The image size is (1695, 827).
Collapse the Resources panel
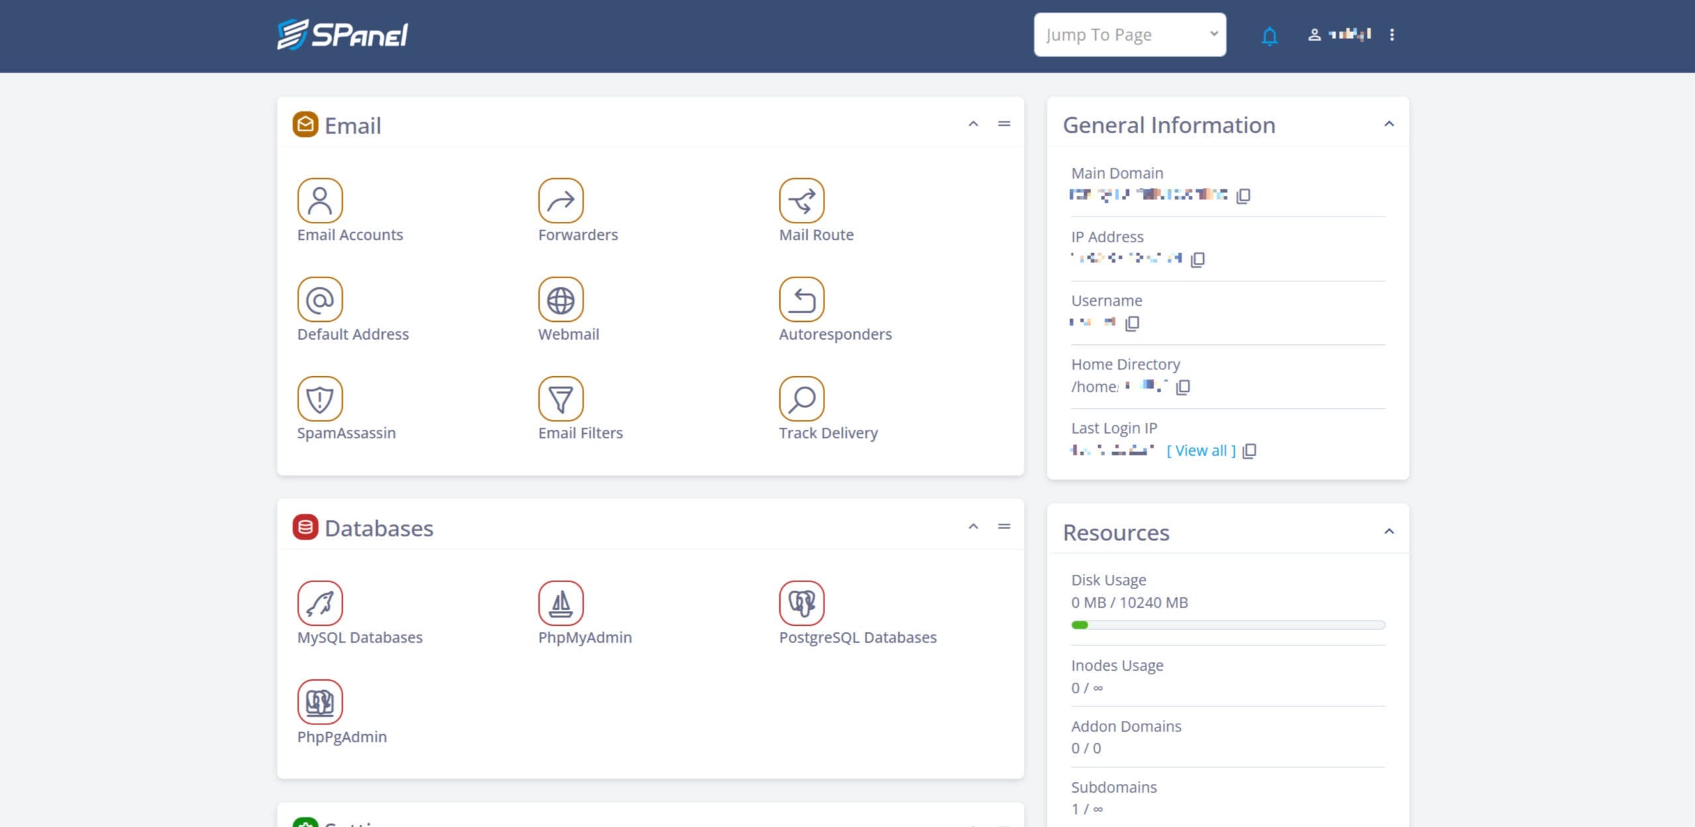[x=1388, y=531]
